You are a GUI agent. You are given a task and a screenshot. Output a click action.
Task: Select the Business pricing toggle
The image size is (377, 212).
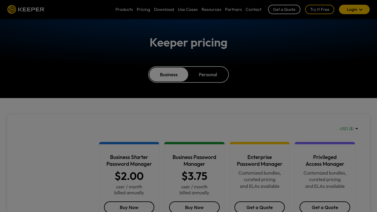[169, 74]
